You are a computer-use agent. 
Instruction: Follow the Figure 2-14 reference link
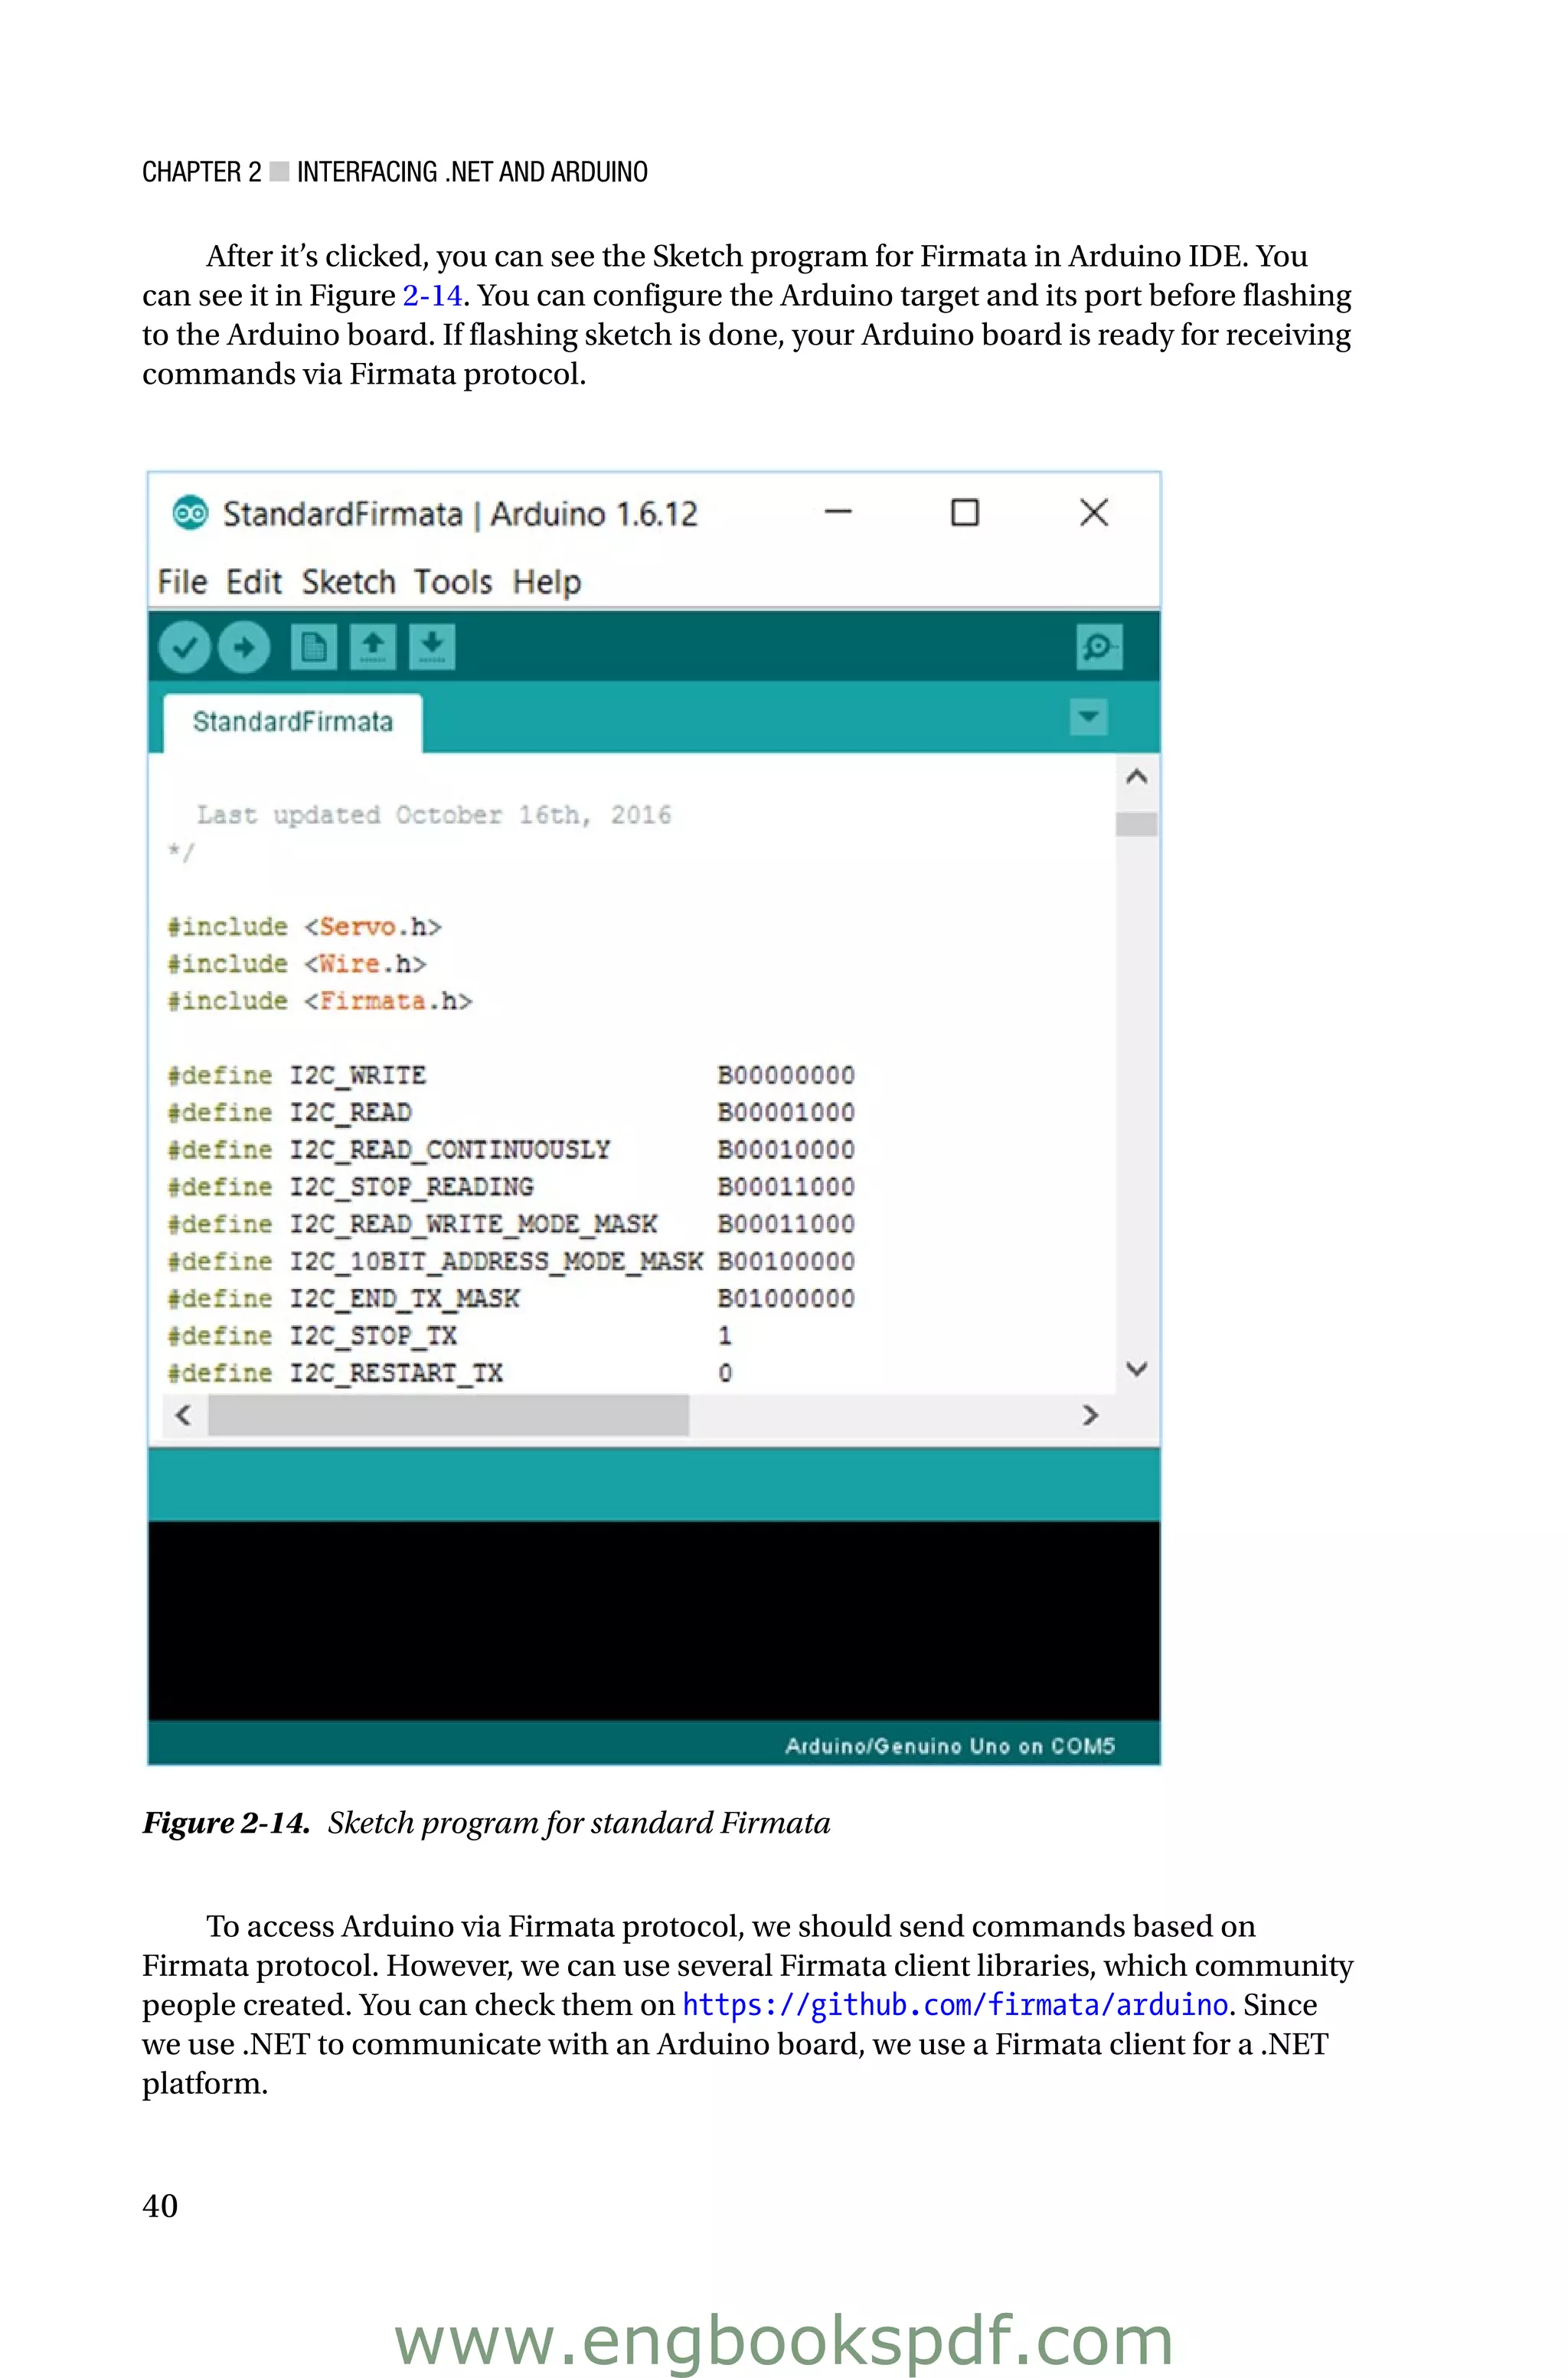coord(432,296)
